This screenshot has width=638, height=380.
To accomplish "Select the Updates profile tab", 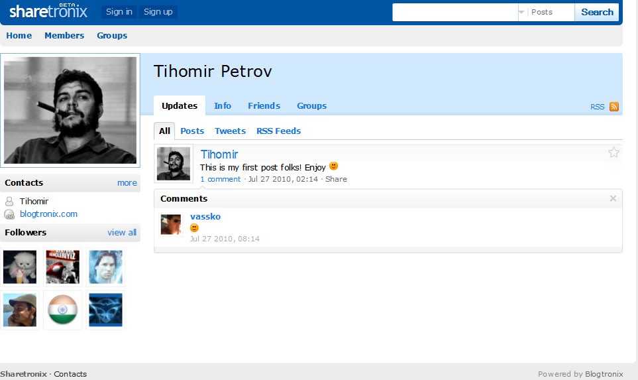I will pyautogui.click(x=180, y=105).
